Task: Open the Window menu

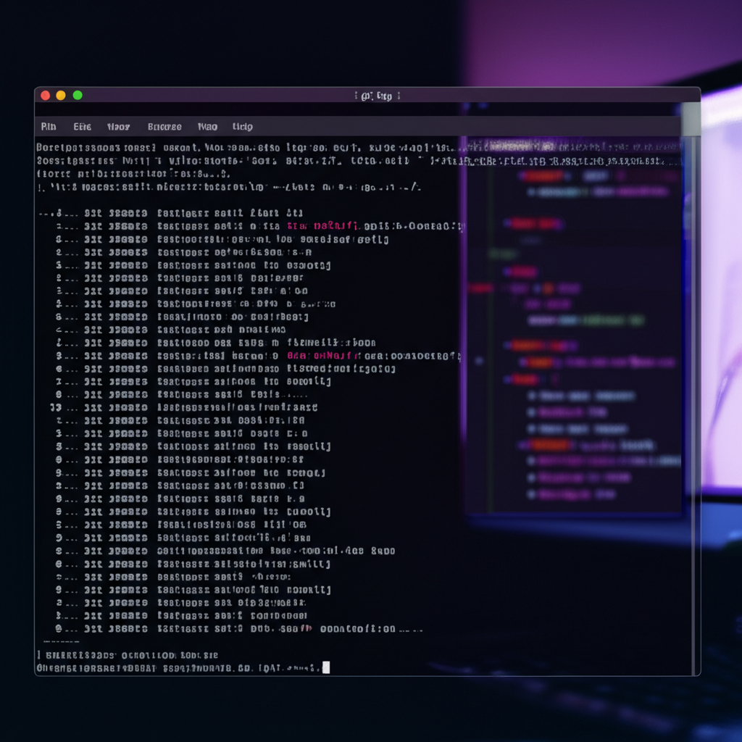Action: [x=207, y=127]
